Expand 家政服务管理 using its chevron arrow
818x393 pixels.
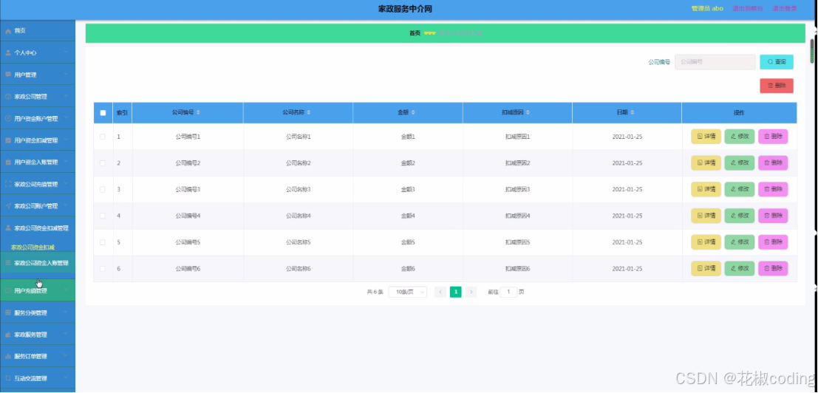click(x=66, y=334)
